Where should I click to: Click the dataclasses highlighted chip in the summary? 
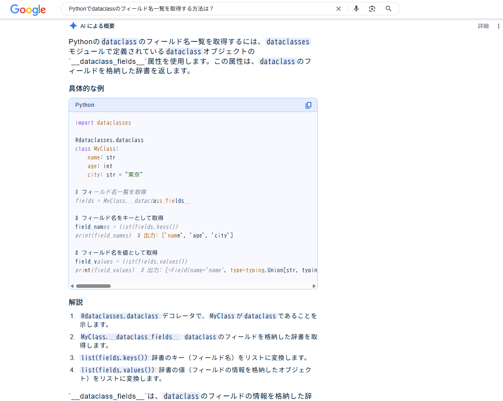tap(287, 41)
